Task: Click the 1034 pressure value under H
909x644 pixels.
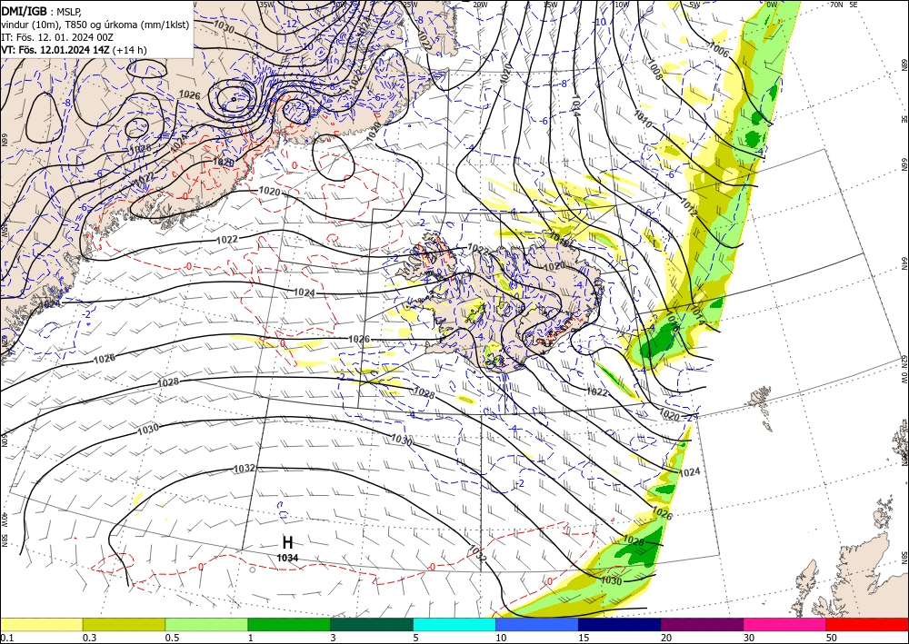Action: tap(287, 558)
